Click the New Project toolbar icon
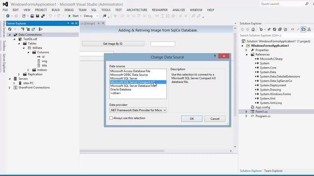 24,16
